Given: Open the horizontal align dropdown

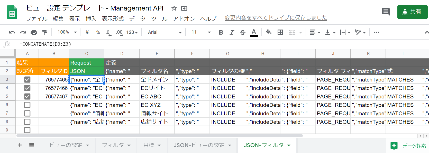Looking at the screenshot, I should [x=315, y=32].
